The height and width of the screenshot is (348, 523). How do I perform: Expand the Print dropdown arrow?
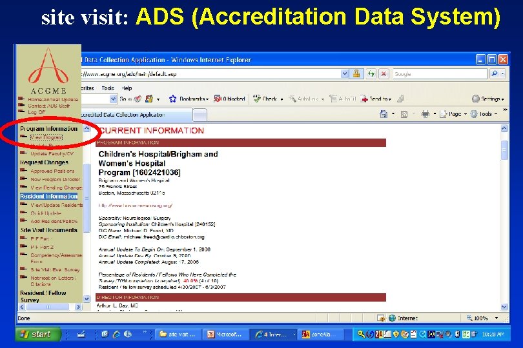[435, 114]
